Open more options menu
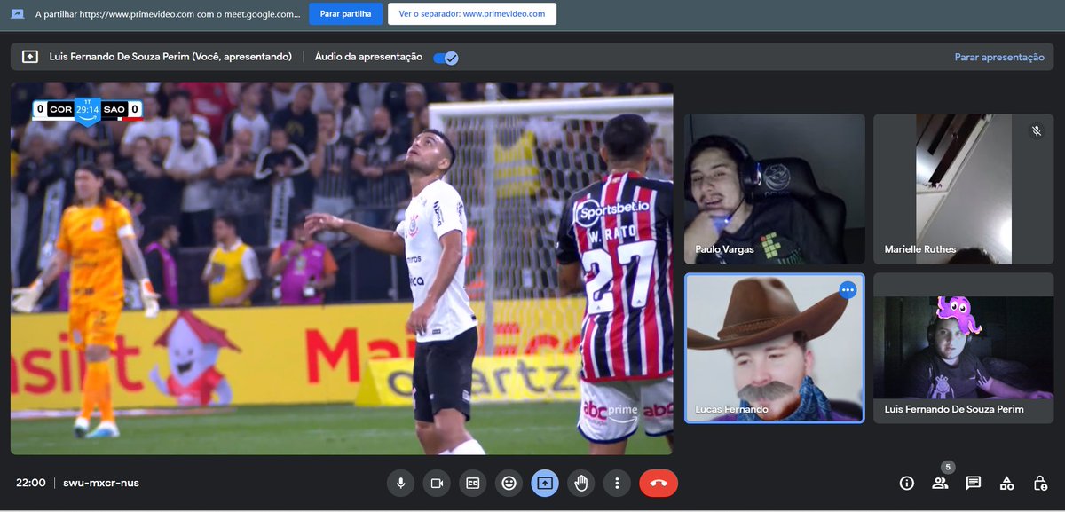 click(617, 483)
